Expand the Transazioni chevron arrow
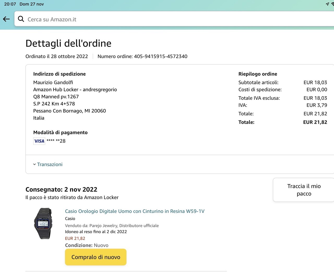The height and width of the screenshot is (272, 334). [x=34, y=164]
